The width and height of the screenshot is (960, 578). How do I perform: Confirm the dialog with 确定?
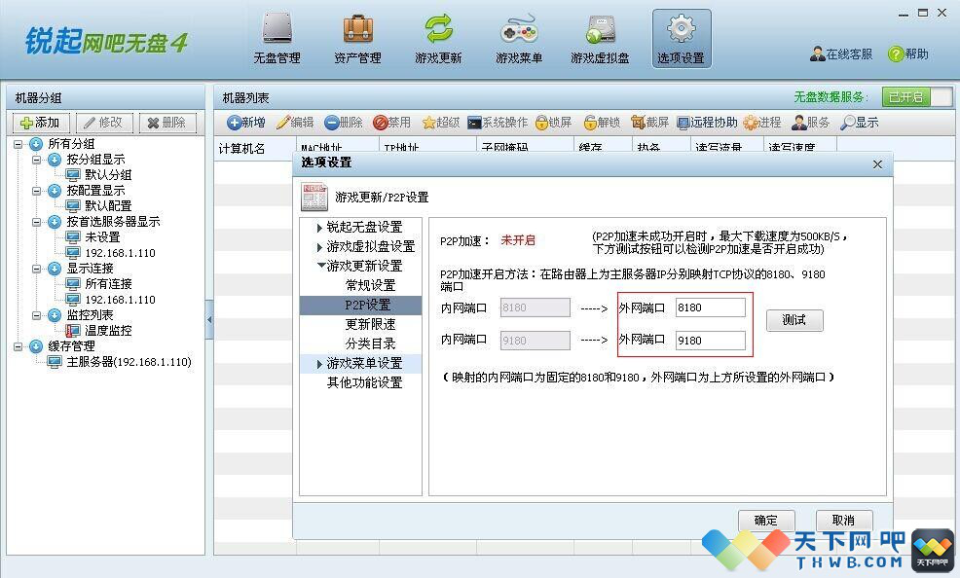pyautogui.click(x=766, y=521)
